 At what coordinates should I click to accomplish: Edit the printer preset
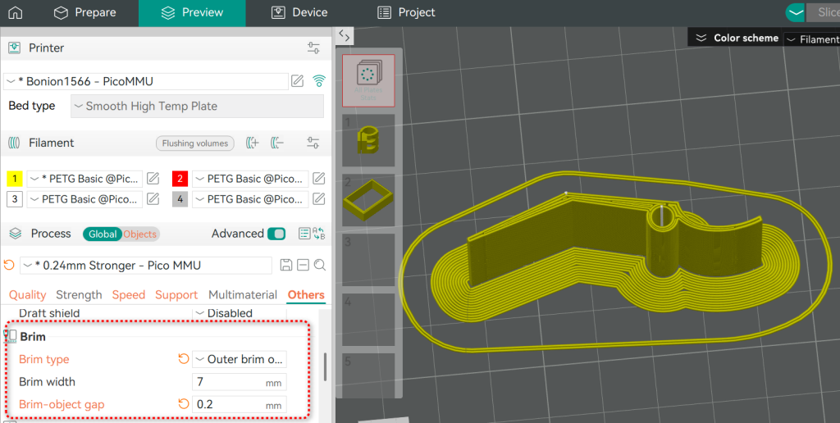297,81
